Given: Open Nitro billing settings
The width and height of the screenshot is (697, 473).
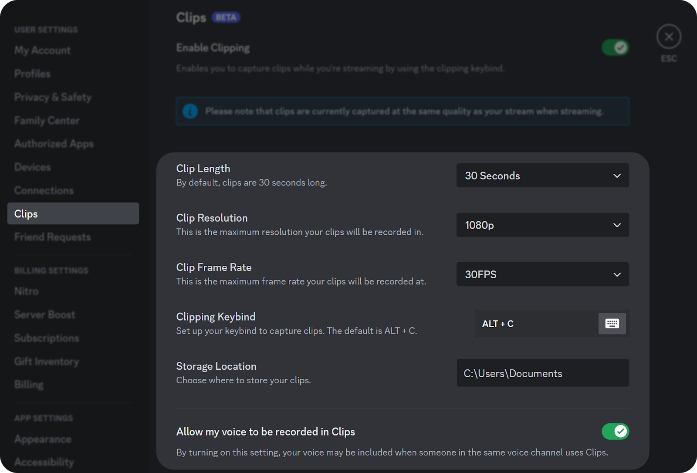Looking at the screenshot, I should pyautogui.click(x=26, y=291).
